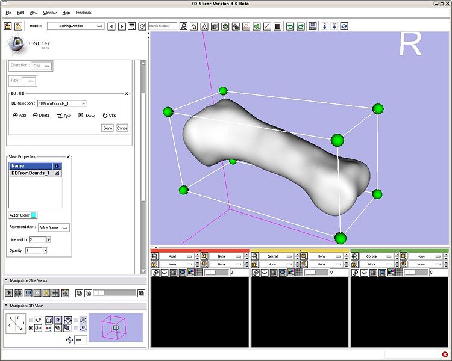452x361 pixels.
Task: Open the View menu
Action: [x=33, y=13]
